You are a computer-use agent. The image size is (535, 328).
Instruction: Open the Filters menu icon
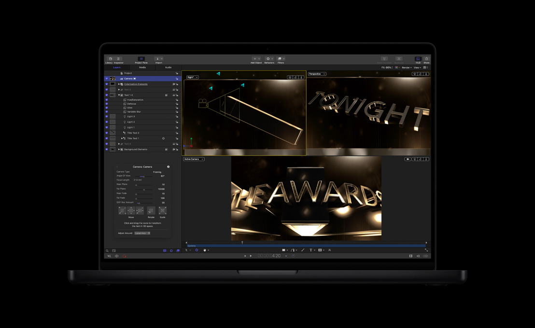tap(281, 58)
